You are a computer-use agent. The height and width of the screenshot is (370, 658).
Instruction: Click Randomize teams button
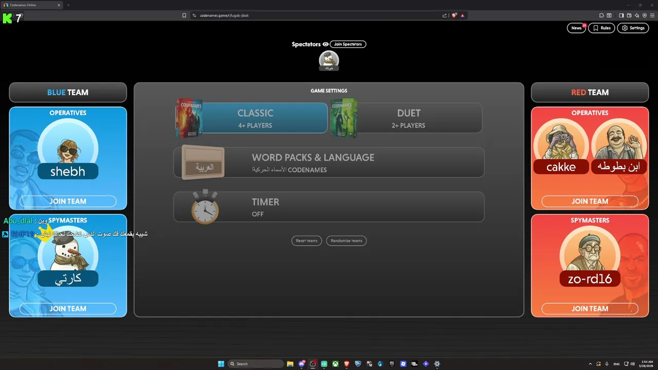[x=346, y=240]
